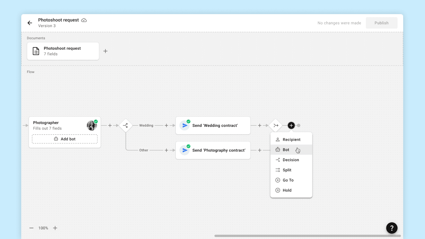Add a new document with the plus icon

pyautogui.click(x=105, y=51)
